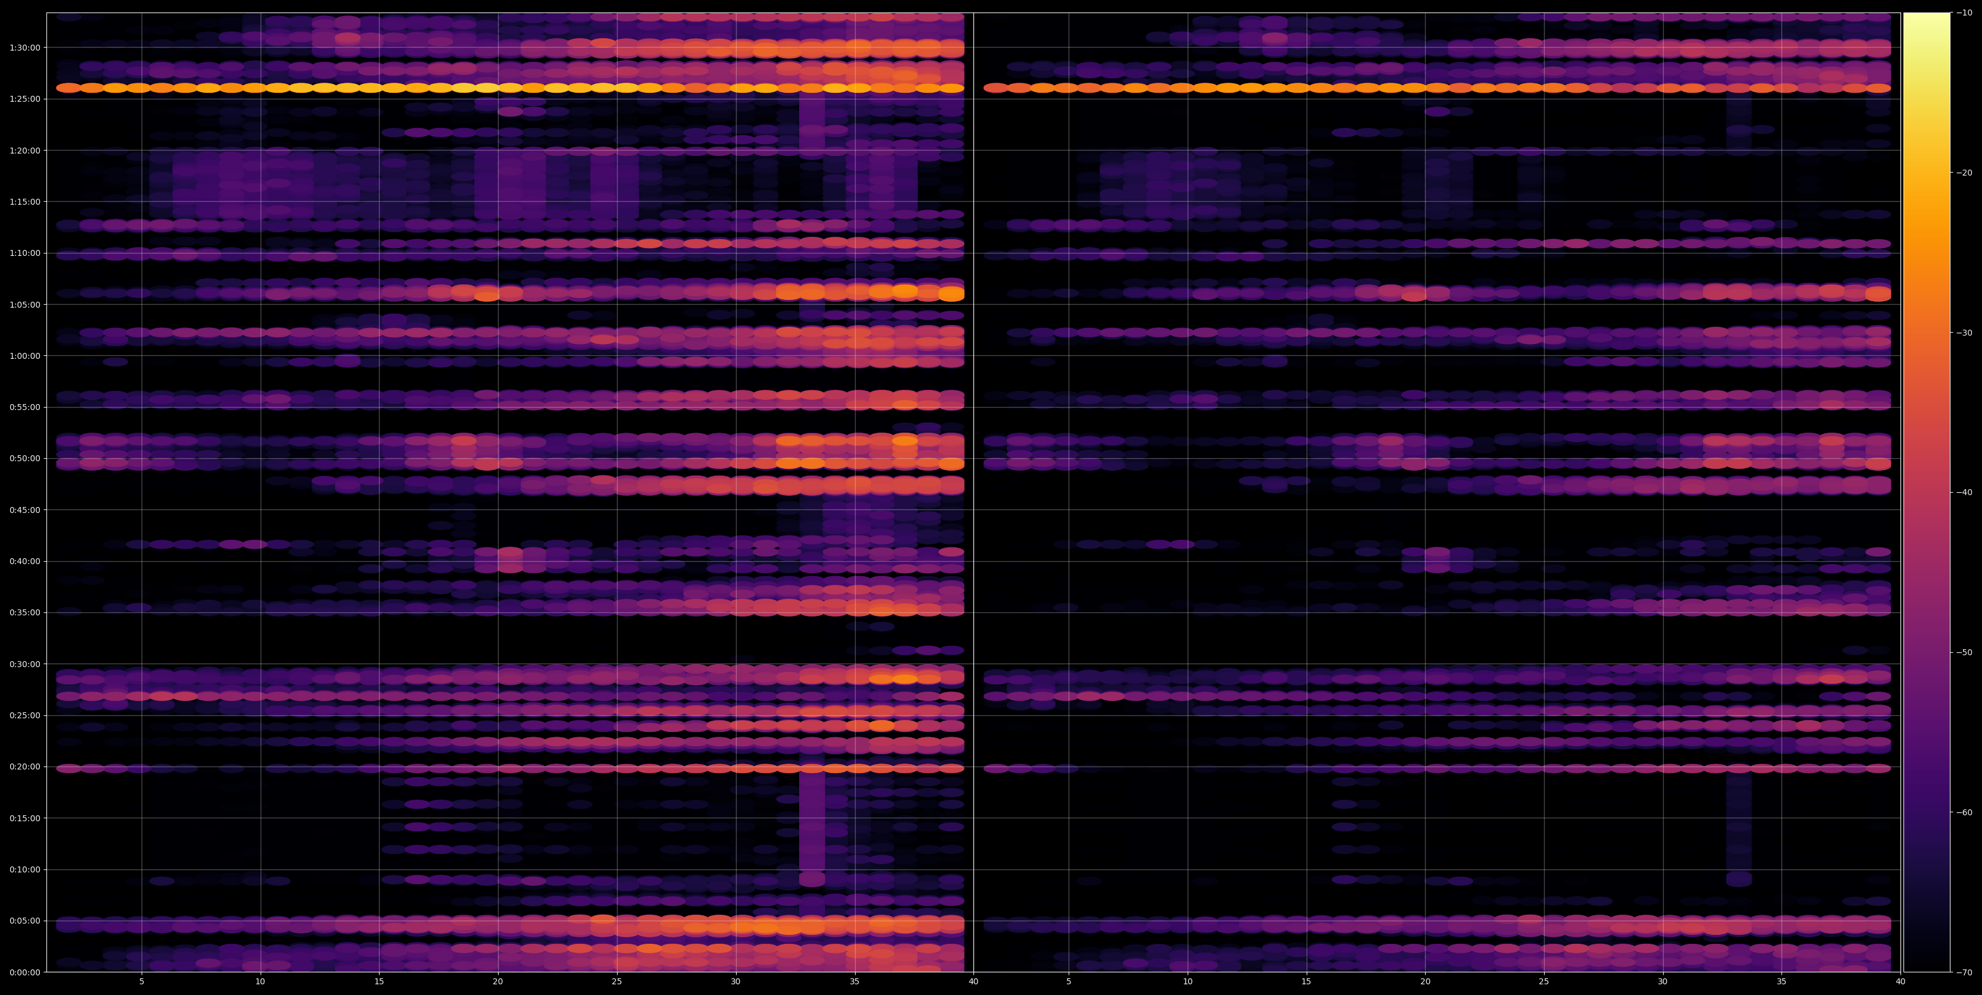This screenshot has height=995, width=1982.
Task: Select the 0:20:00 time label
Action: click(24, 767)
